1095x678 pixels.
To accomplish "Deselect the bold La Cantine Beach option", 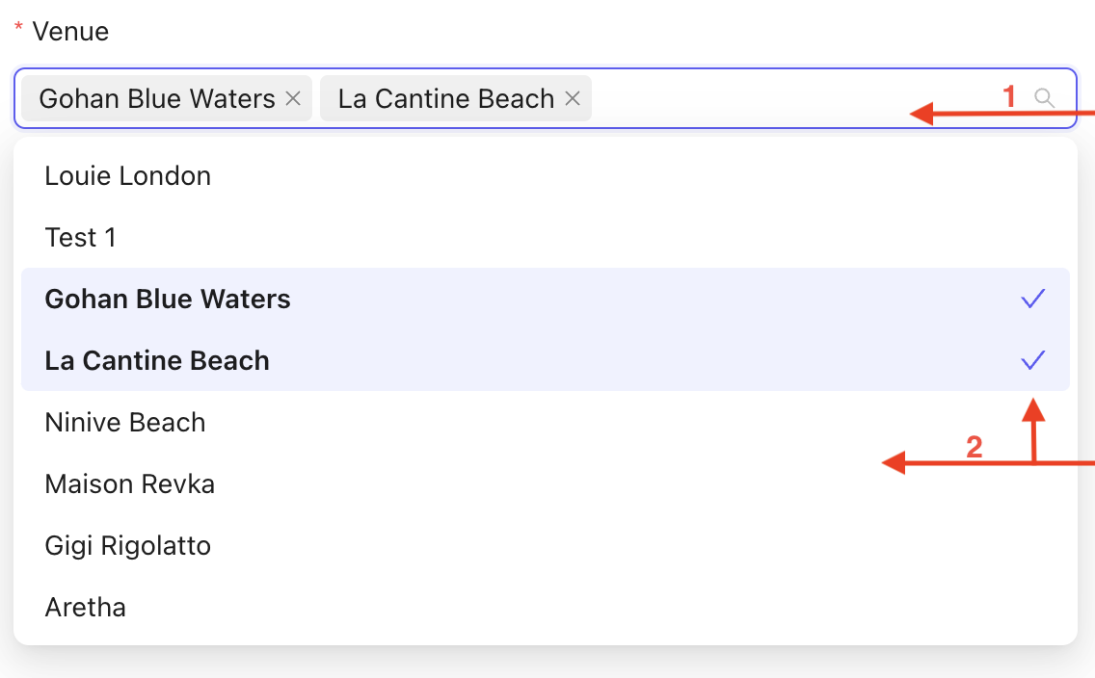I will 157,361.
